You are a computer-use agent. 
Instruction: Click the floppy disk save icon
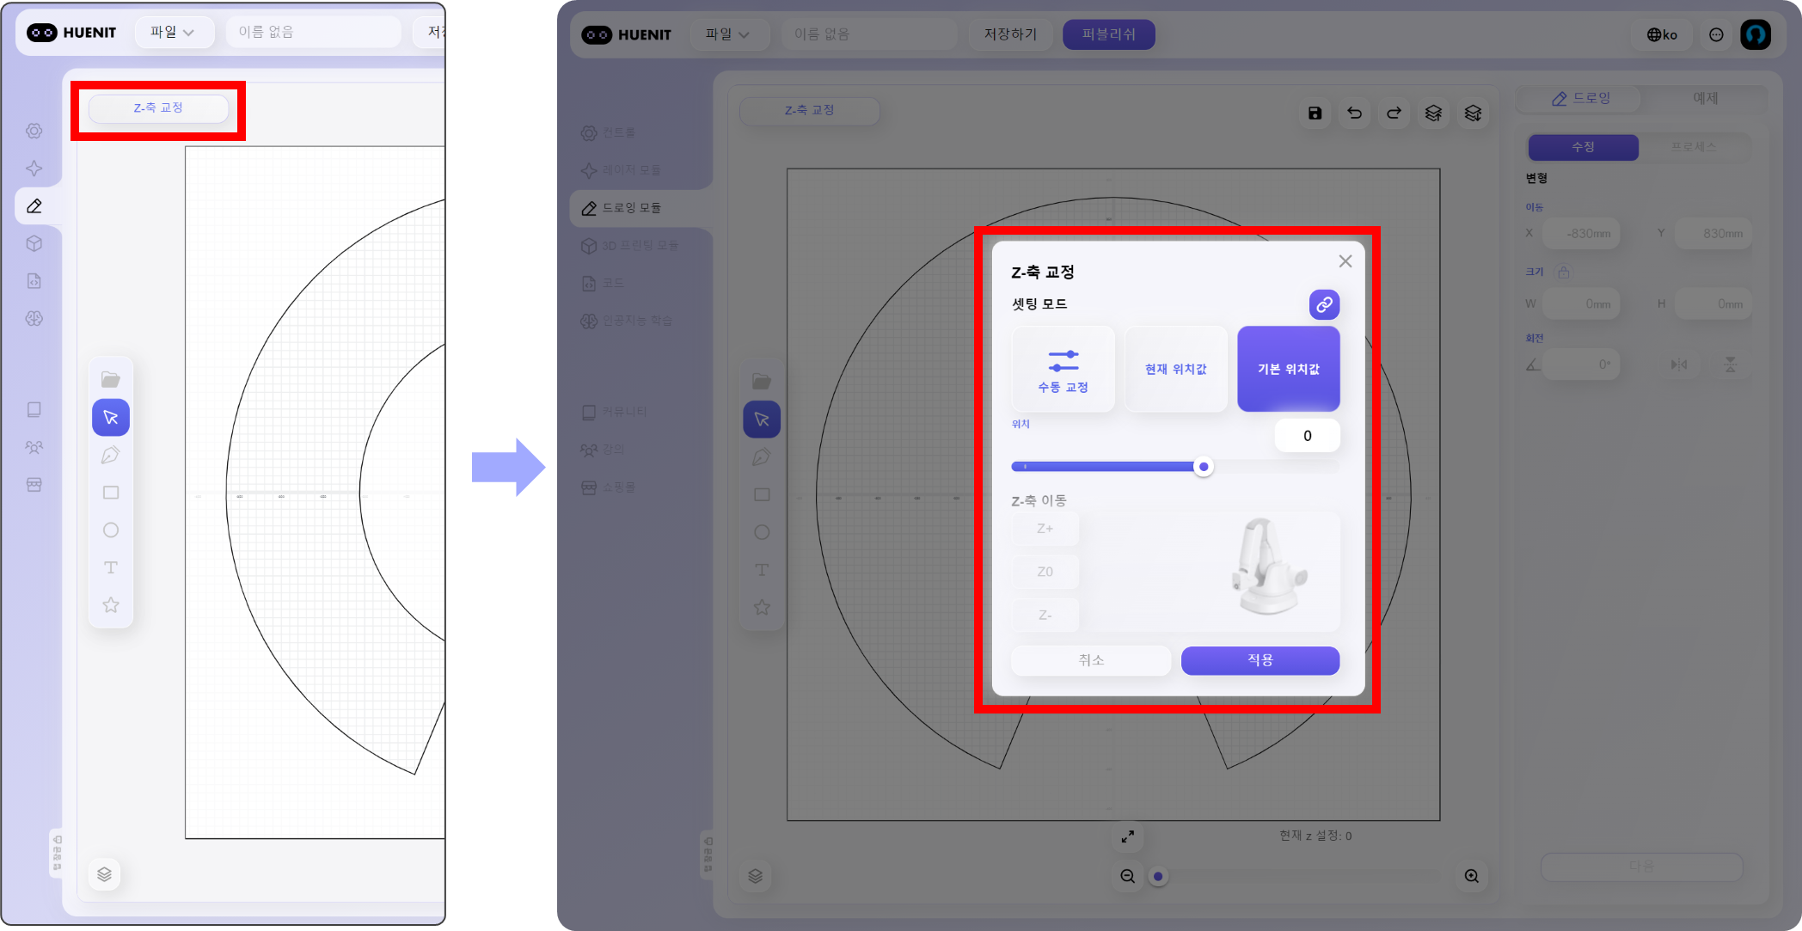[1315, 113]
